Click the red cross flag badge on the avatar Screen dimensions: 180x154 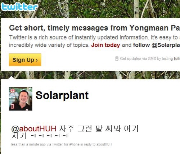pos(13,91)
